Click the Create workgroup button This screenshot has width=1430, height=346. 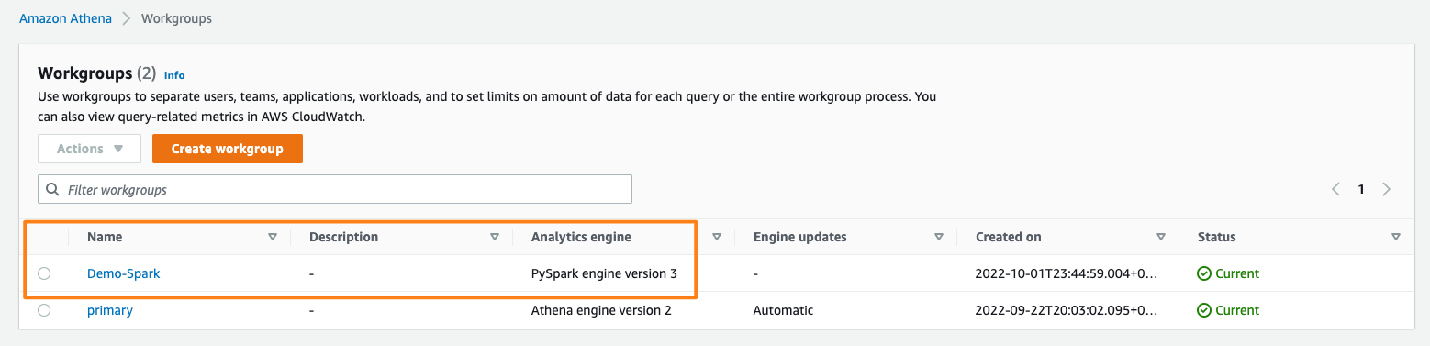[228, 149]
